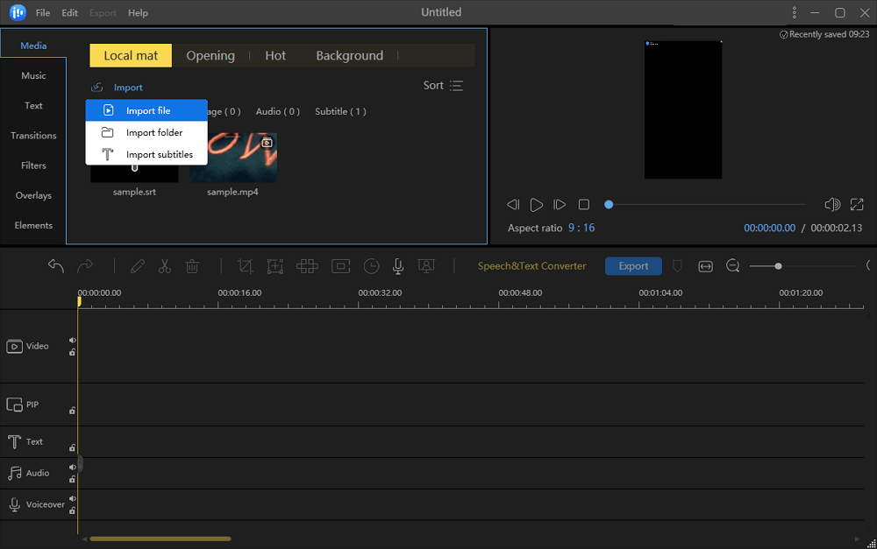Choose Import folder from menu
This screenshot has height=549, width=877.
point(153,133)
